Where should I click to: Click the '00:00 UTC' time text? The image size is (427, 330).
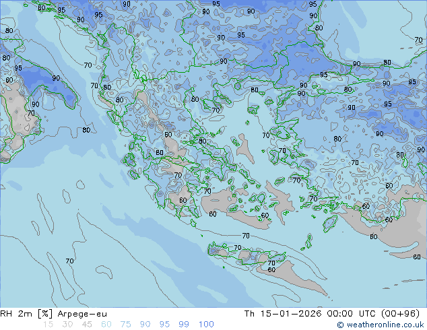coord(352,314)
